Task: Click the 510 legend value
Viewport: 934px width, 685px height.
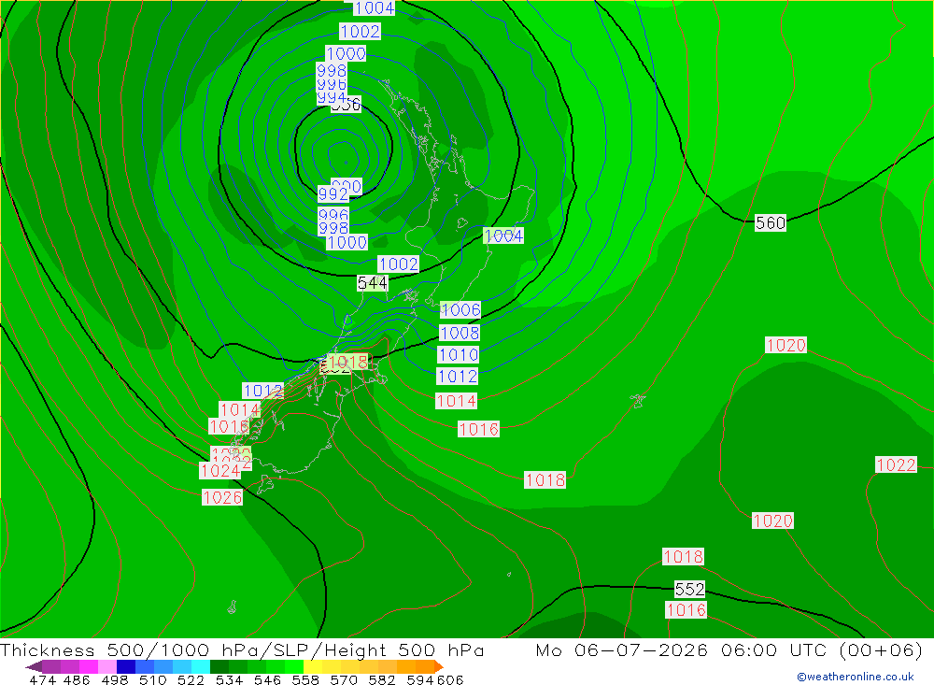Action: pyautogui.click(x=152, y=679)
